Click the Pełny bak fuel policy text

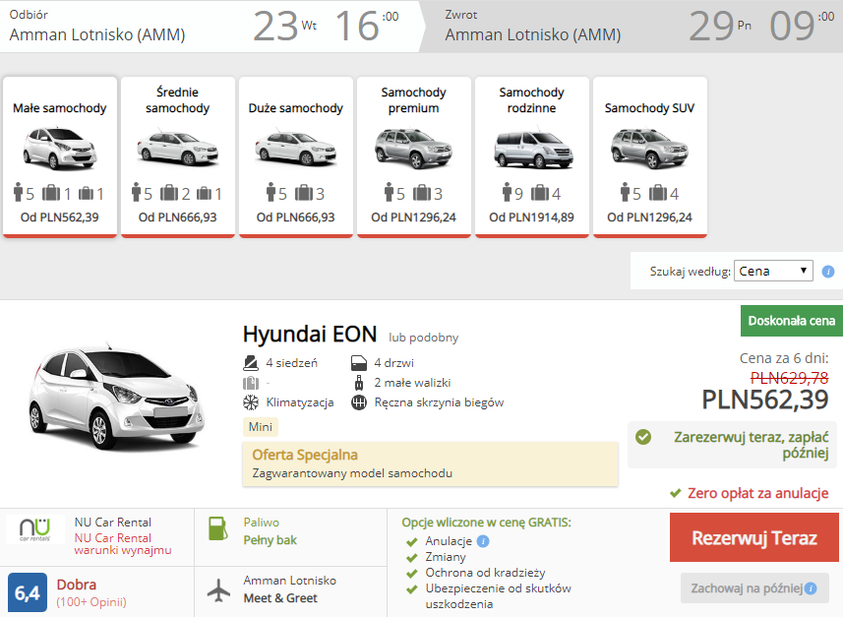[x=270, y=540]
